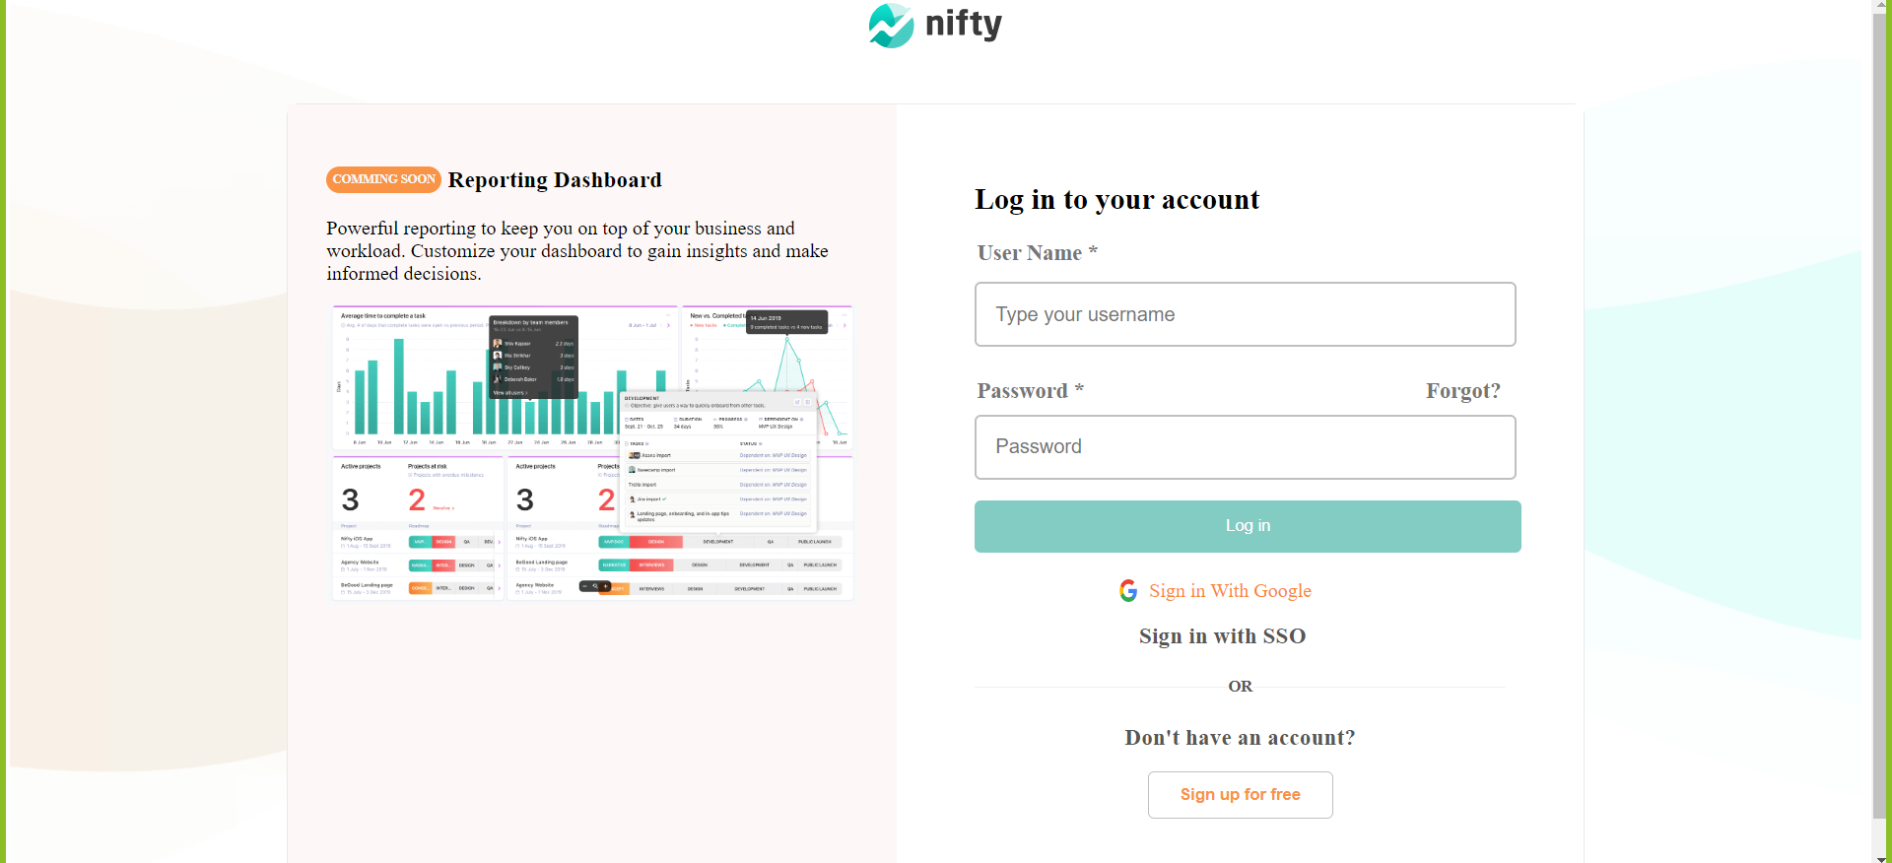
Task: Click the vertical page scrollbar thumb
Action: tap(1880, 414)
